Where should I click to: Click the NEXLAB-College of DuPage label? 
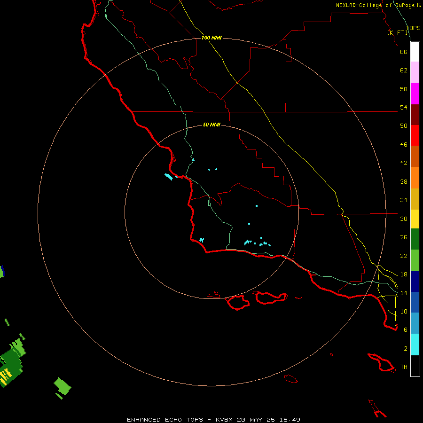click(375, 5)
